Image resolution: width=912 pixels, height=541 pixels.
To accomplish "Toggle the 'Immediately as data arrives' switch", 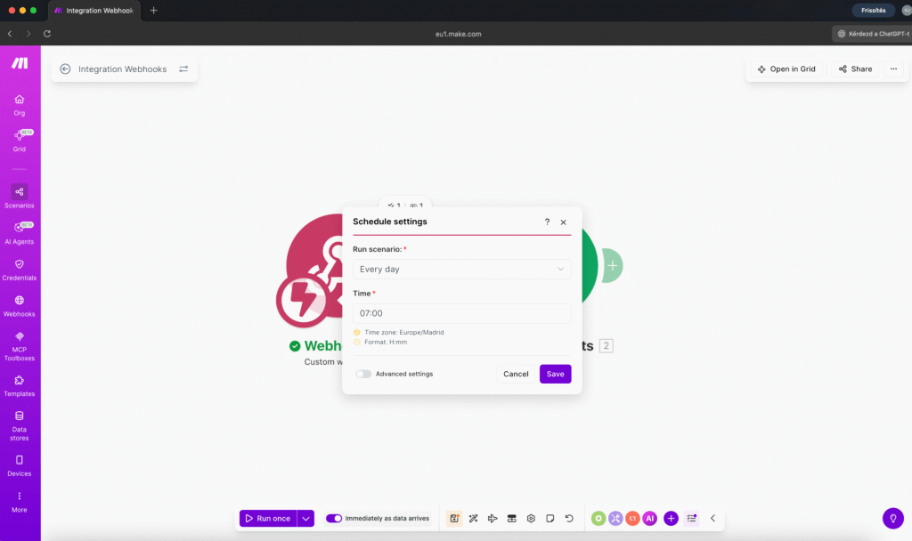I will click(334, 518).
